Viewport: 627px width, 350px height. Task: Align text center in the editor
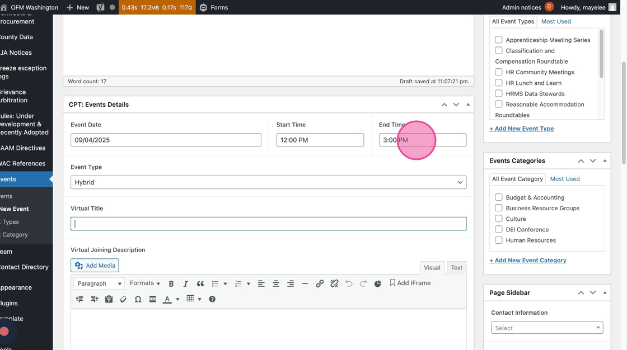[275, 284]
